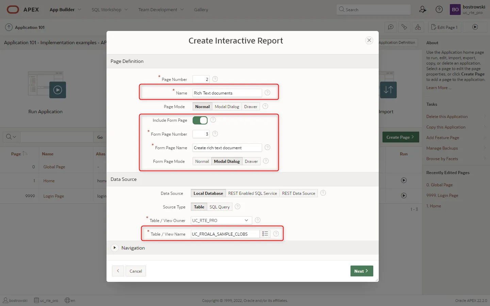Click the page Name input field

pyautogui.click(x=227, y=93)
